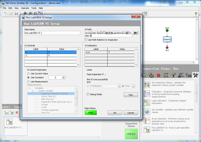Open the Array Operator step icon
The height and width of the screenshot is (142, 201).
(x=147, y=121)
